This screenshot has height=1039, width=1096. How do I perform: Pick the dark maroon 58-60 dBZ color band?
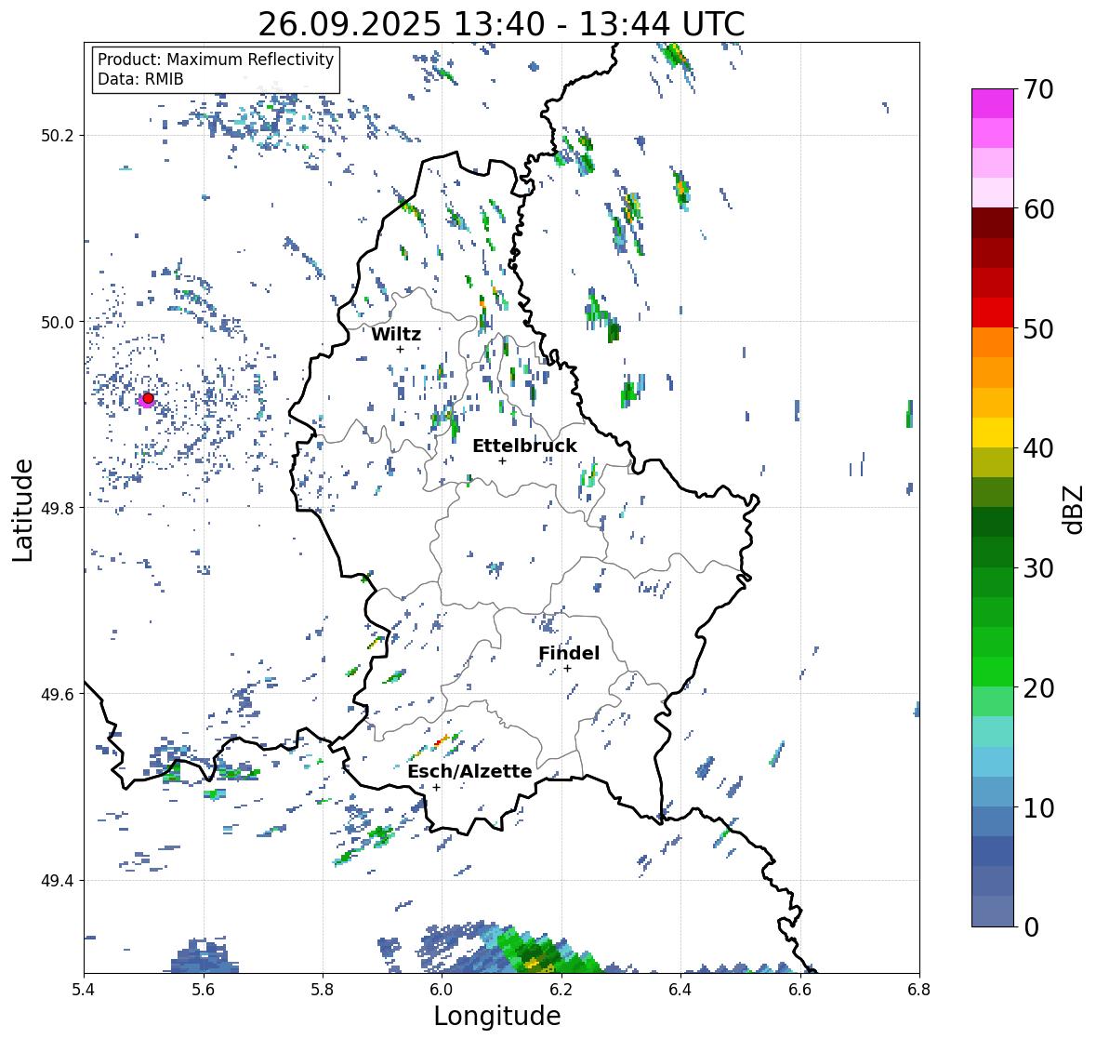coord(993,223)
